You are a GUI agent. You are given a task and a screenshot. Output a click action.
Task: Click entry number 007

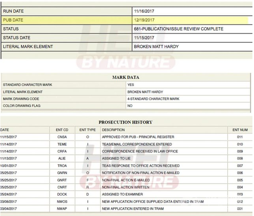tap(240, 166)
